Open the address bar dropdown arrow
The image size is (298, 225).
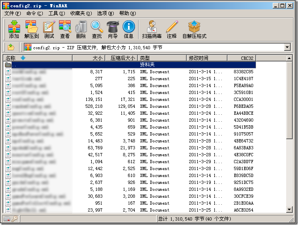coord(287,47)
